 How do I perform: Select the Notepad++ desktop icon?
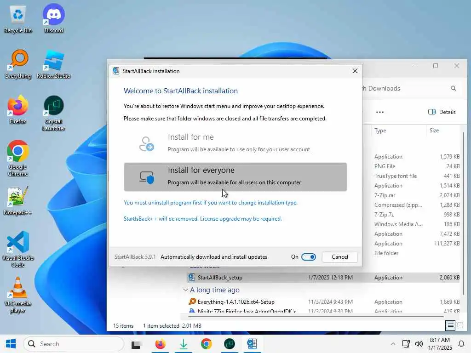(x=18, y=201)
